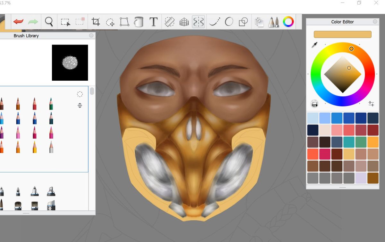Pick the Quick Transform lasso tool
The image size is (385, 242).
(110, 22)
